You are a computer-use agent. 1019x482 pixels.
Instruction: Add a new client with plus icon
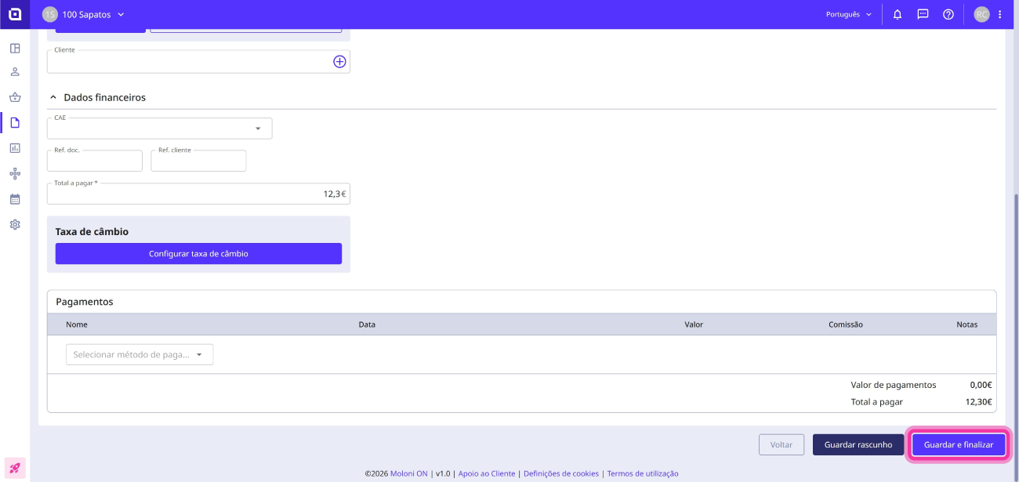(x=339, y=61)
